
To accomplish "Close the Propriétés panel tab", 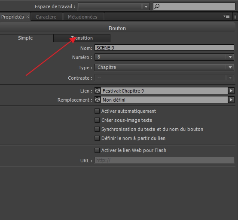I will point(27,17).
